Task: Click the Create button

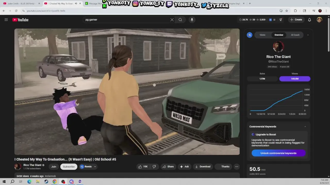Action: click(296, 20)
